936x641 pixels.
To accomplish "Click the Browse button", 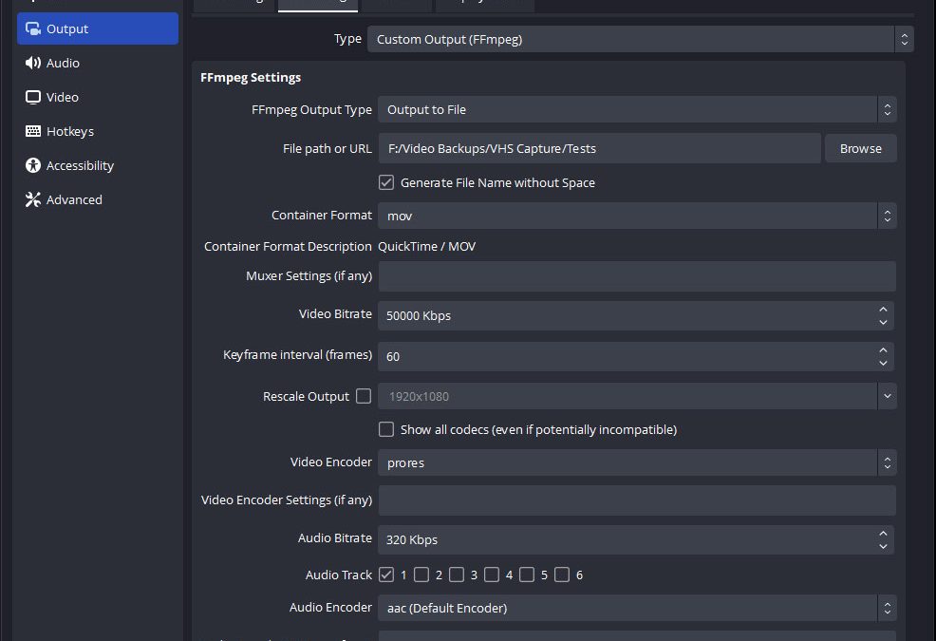I will click(x=860, y=148).
